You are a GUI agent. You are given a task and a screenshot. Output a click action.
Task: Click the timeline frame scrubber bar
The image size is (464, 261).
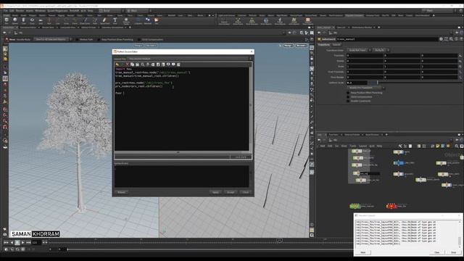(202, 242)
